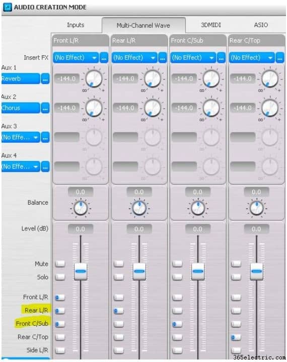Click Front L/R Balance knob

click(81, 208)
